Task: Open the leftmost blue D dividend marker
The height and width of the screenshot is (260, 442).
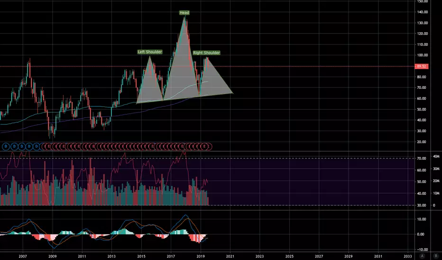Action: [x=6, y=147]
